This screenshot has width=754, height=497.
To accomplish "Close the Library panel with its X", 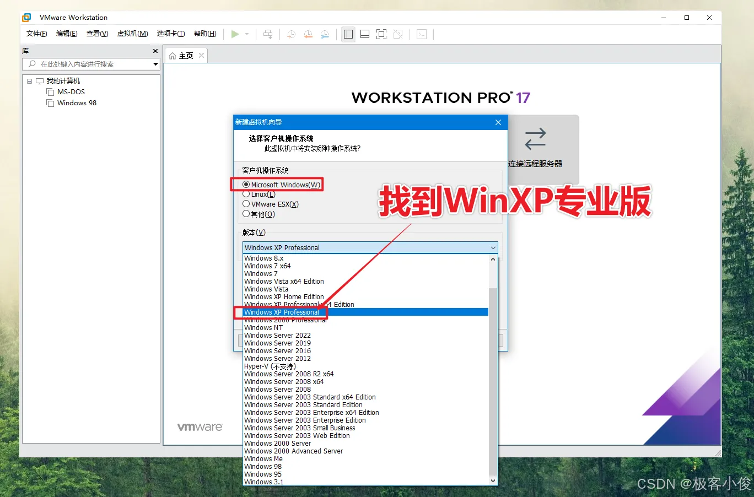I will [x=155, y=51].
